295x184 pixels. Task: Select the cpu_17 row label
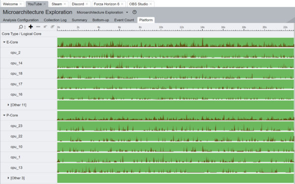[16, 84]
